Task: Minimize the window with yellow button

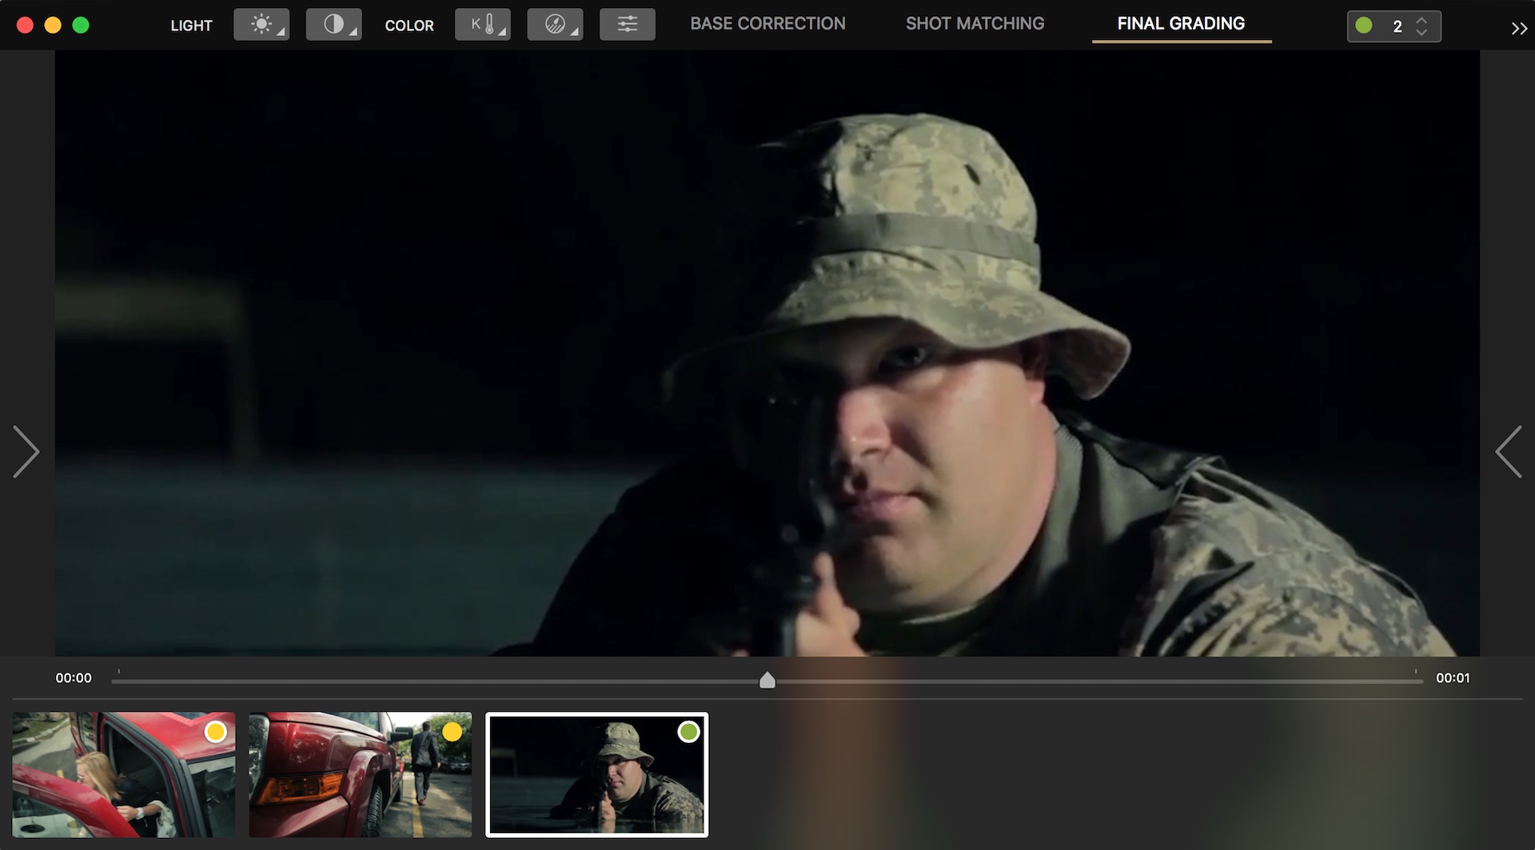Action: pos(53,26)
